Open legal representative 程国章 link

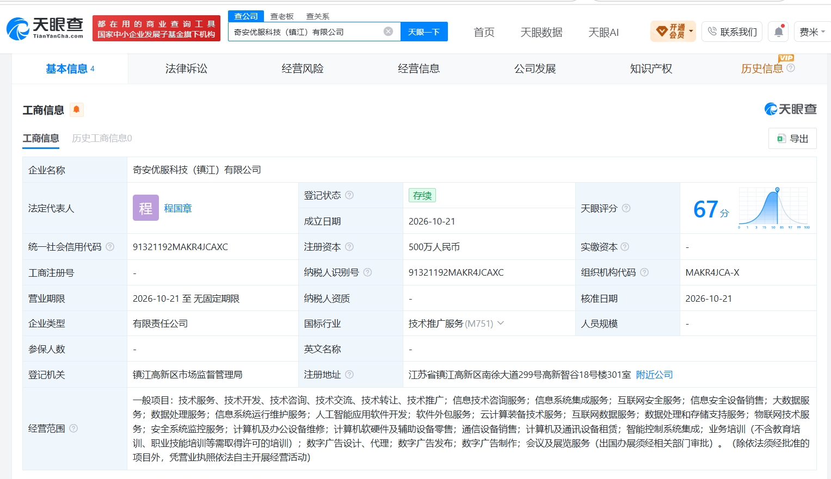(178, 208)
